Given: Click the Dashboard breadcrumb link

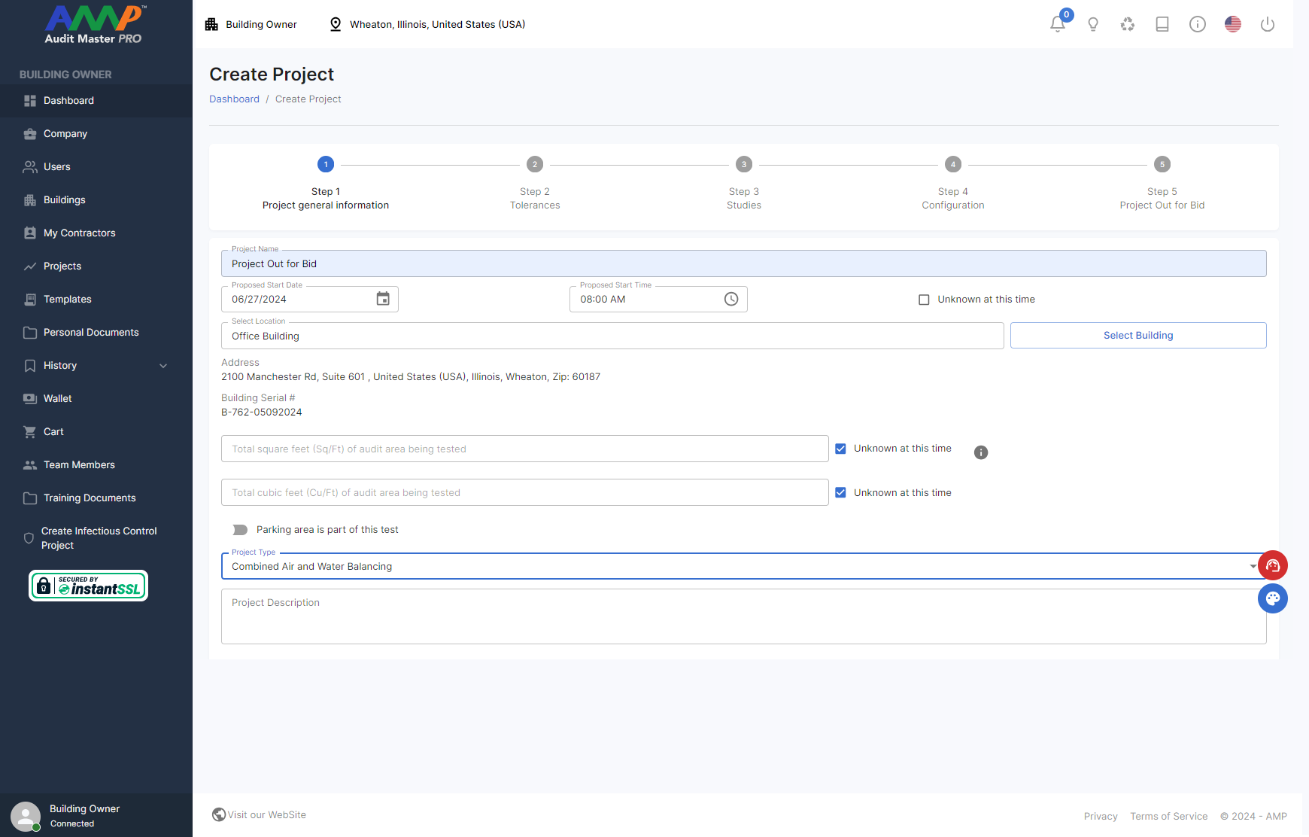Looking at the screenshot, I should [234, 99].
